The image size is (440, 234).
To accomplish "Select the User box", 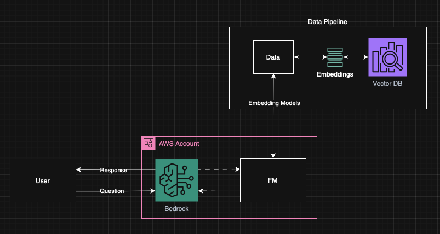I will [43, 180].
